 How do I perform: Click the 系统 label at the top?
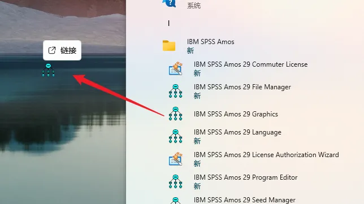[x=194, y=6]
